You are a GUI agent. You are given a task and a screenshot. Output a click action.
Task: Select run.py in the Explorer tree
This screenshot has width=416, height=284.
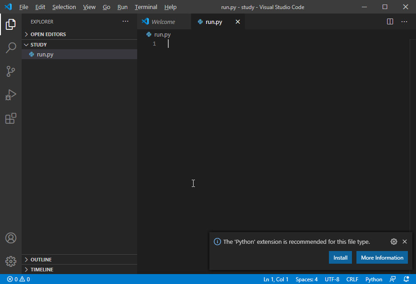pos(45,55)
